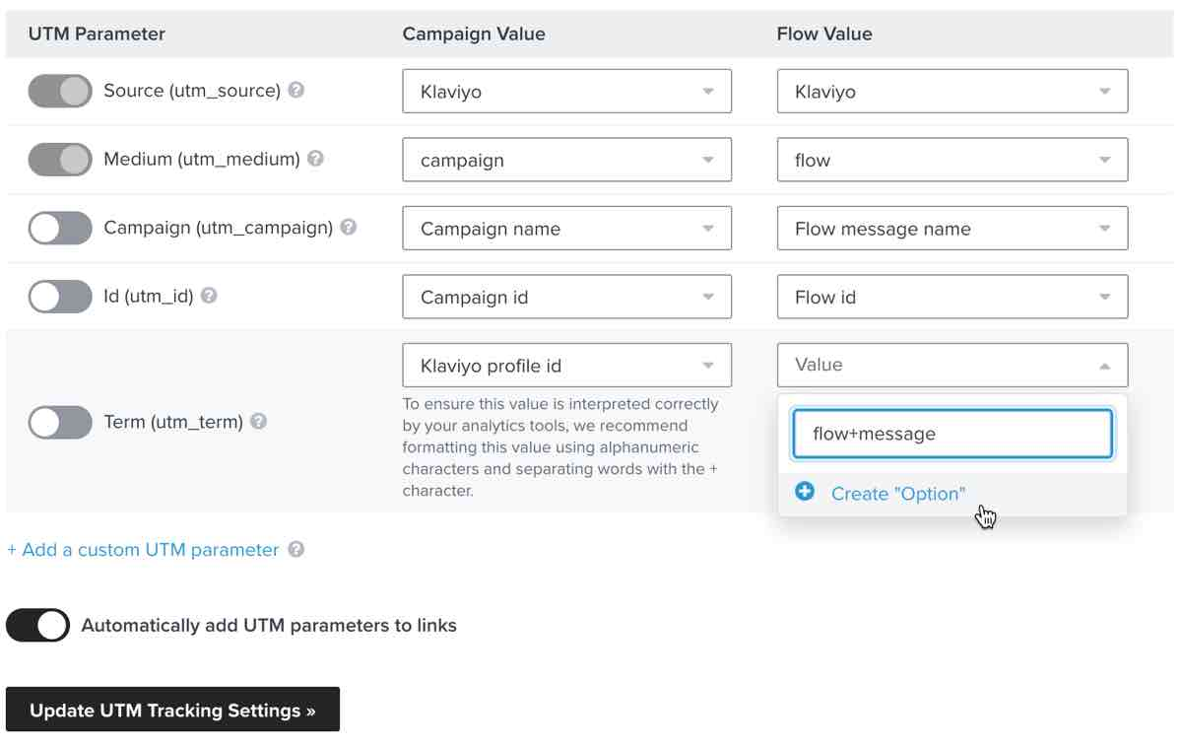Open the Flow id dropdown
The image size is (1182, 747).
952,297
